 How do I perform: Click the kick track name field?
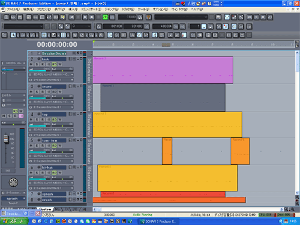[x=54, y=59]
